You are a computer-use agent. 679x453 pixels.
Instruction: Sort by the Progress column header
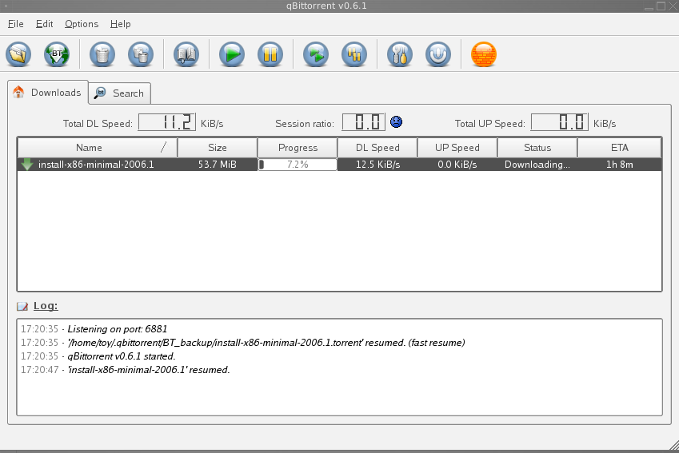pyautogui.click(x=298, y=148)
